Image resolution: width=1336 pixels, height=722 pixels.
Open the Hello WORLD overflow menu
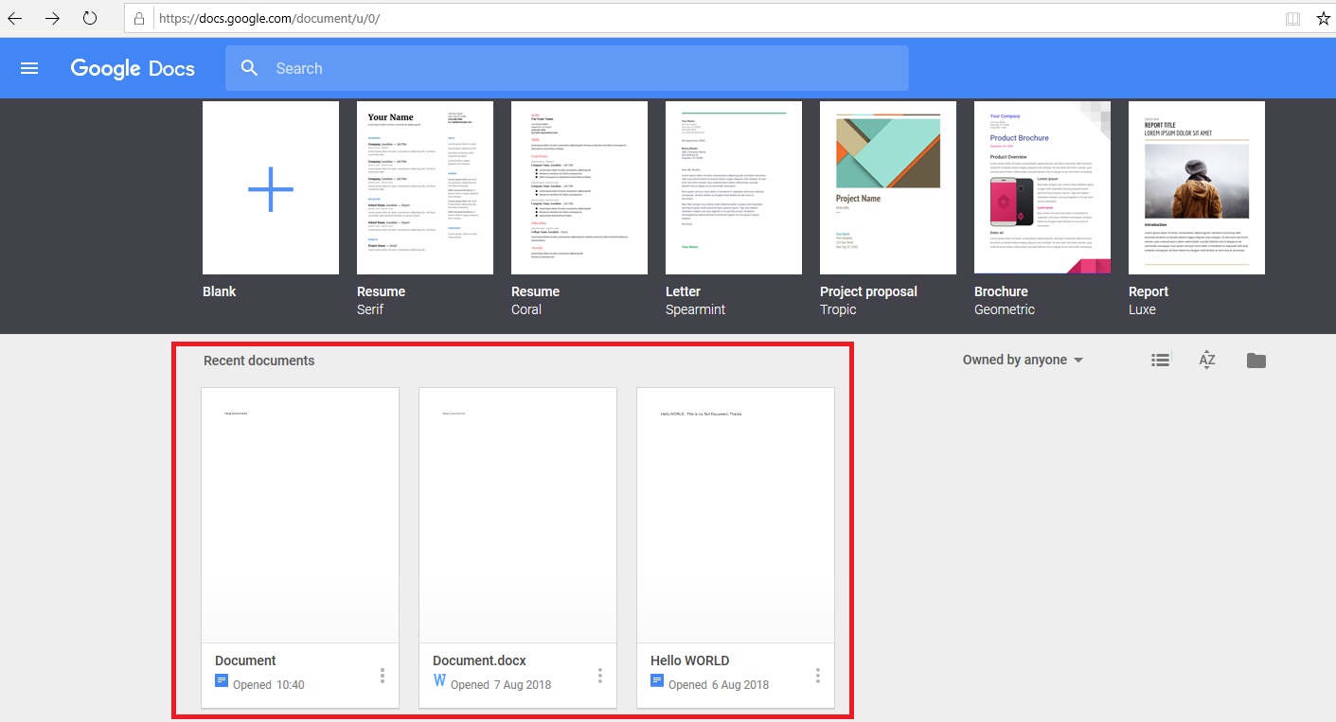coord(817,676)
